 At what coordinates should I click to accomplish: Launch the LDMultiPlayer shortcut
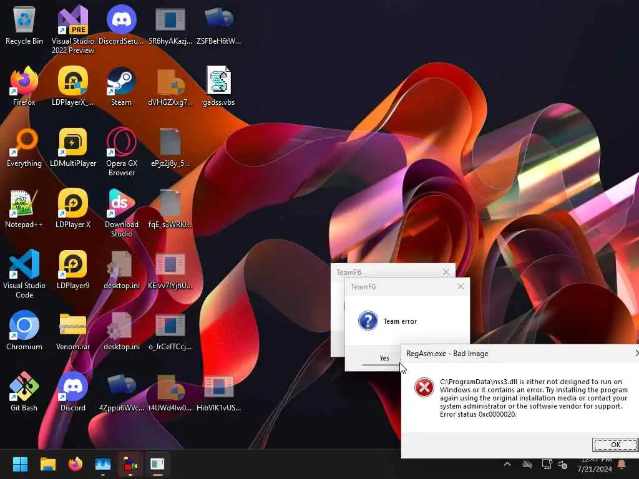point(73,147)
